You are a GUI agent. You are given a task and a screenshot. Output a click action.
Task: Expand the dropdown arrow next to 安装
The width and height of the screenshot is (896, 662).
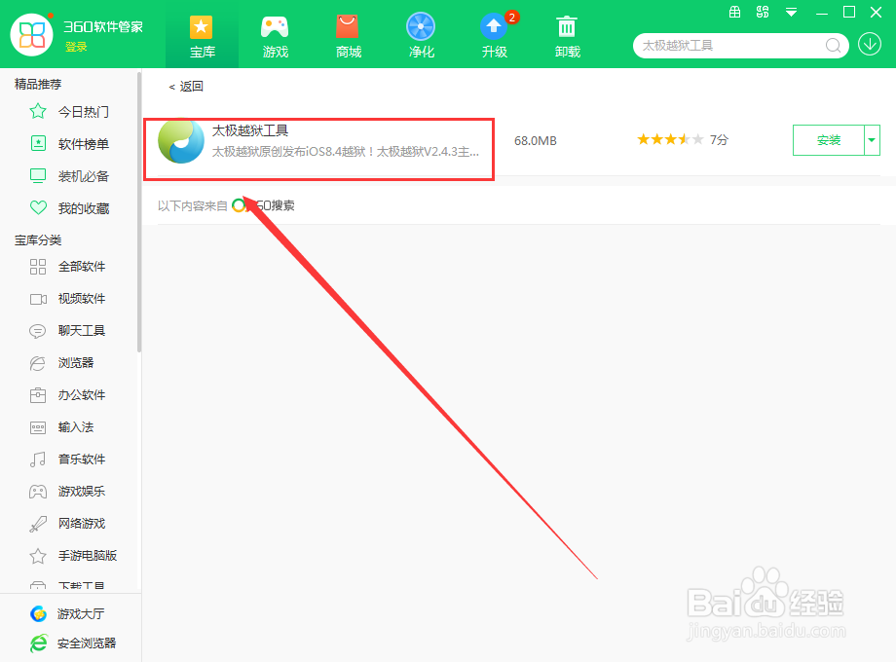point(872,140)
